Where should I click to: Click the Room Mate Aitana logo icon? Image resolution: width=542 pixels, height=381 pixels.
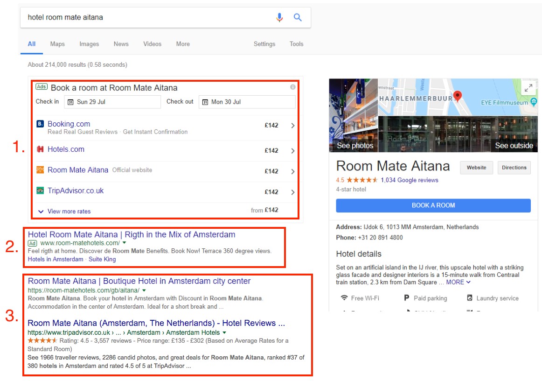coord(40,170)
